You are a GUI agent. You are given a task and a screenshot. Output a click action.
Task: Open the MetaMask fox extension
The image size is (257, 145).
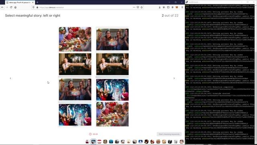click(177, 7)
